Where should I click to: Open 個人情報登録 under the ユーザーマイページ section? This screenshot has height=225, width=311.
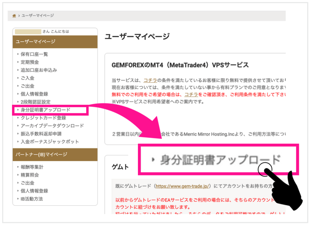[x=34, y=94]
